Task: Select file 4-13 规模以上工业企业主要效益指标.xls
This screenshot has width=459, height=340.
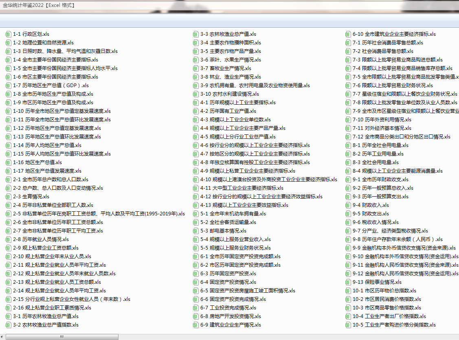Action: pos(244,205)
